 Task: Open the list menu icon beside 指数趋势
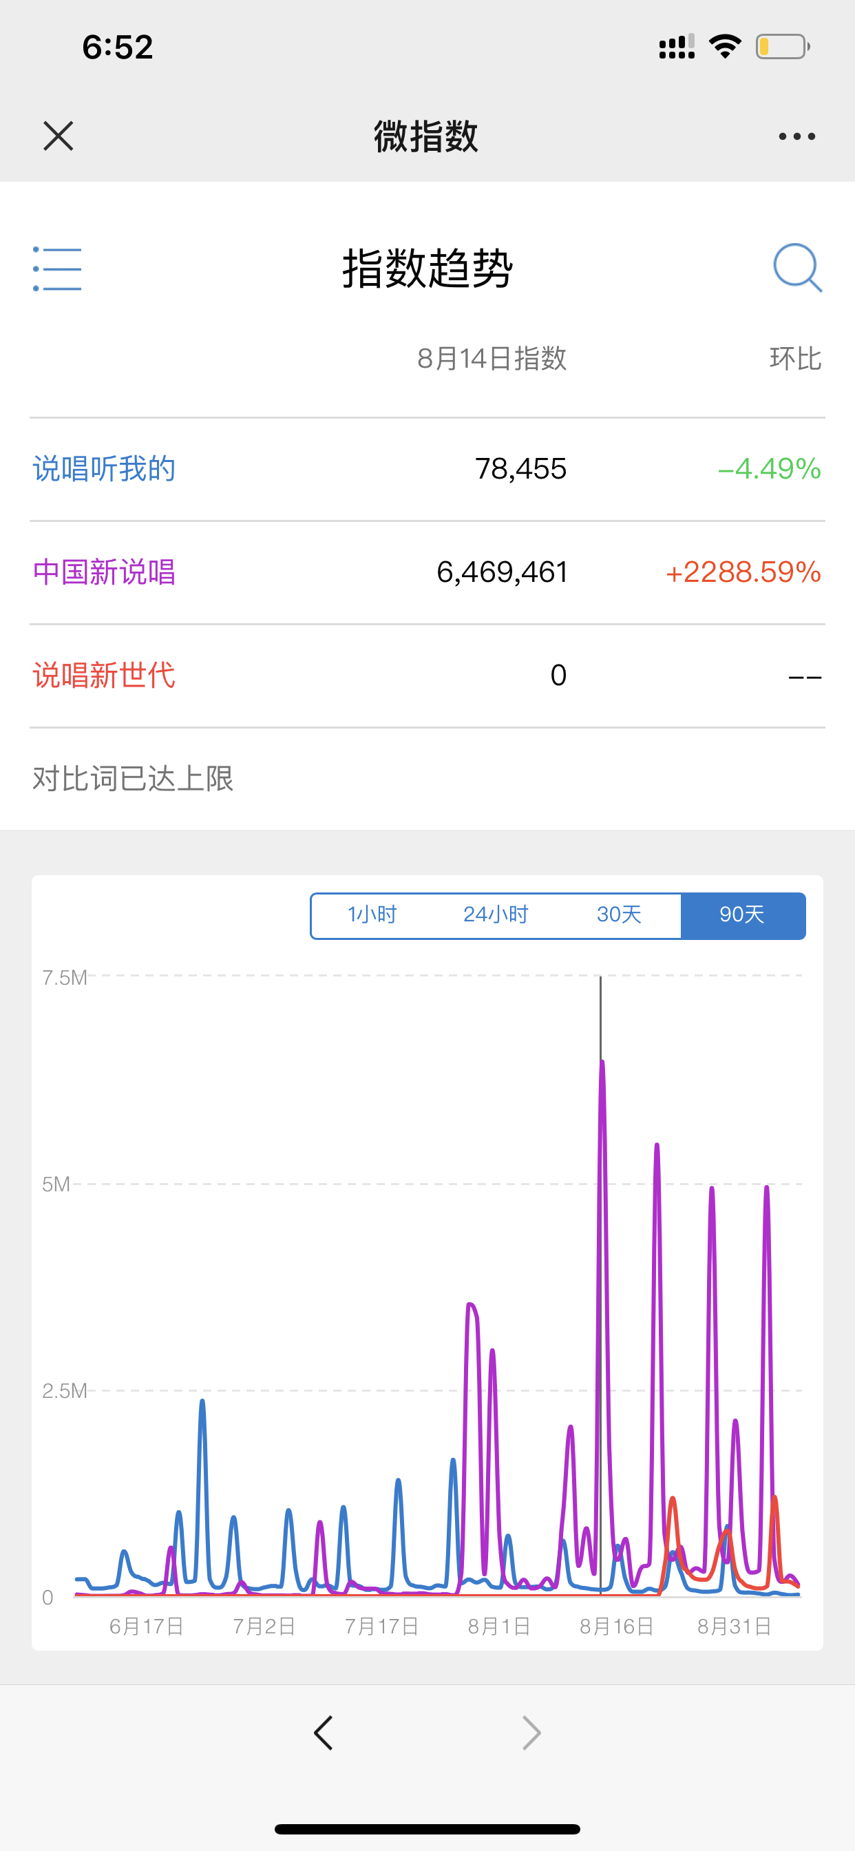[x=57, y=269]
